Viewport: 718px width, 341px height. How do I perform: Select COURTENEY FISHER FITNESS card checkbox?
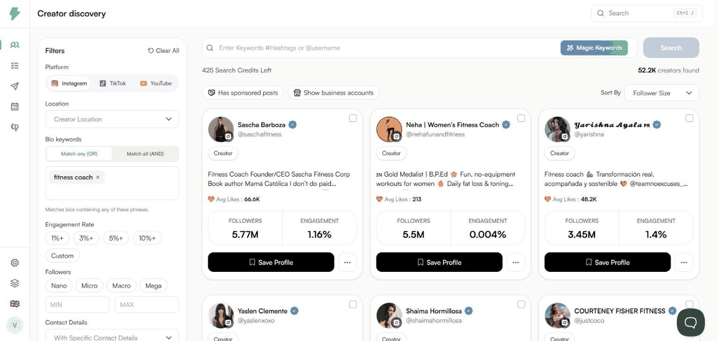point(689,304)
